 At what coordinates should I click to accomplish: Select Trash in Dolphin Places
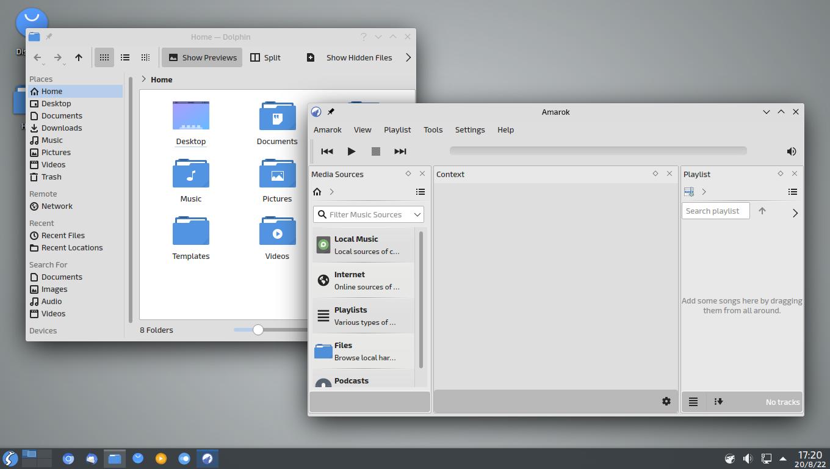[75, 176]
